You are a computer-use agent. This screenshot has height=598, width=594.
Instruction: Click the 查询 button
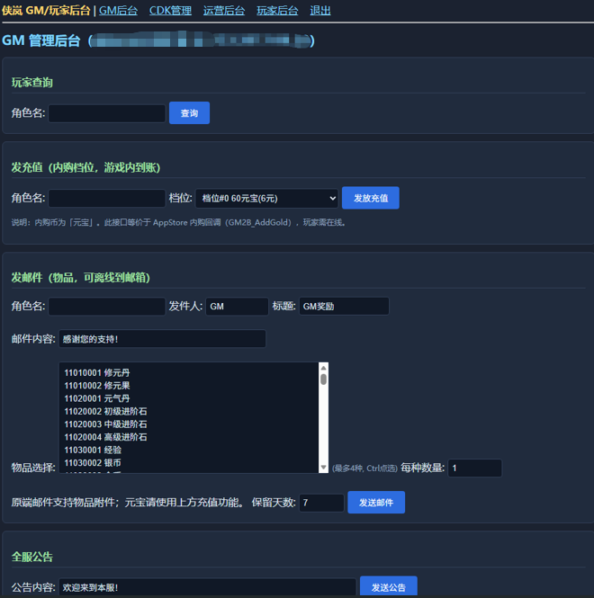189,113
